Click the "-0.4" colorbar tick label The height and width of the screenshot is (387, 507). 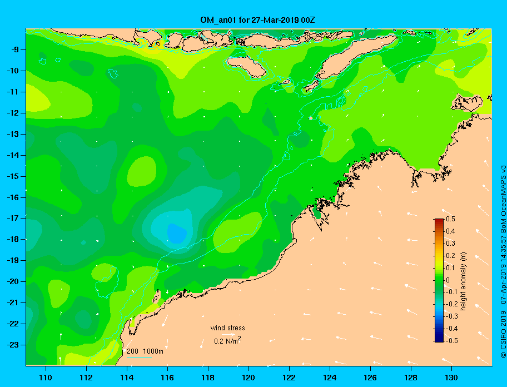point(452,329)
